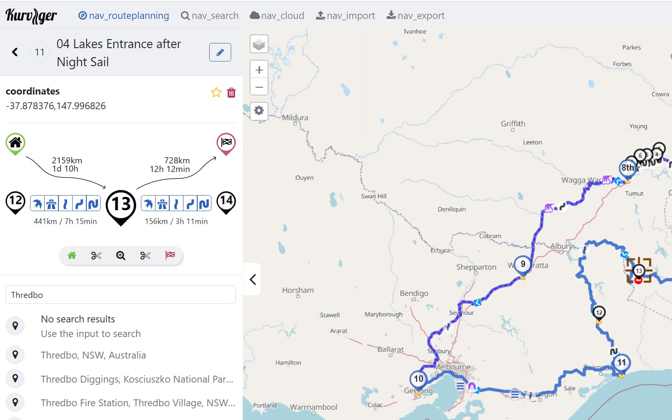Zoom in on the map

coord(259,70)
